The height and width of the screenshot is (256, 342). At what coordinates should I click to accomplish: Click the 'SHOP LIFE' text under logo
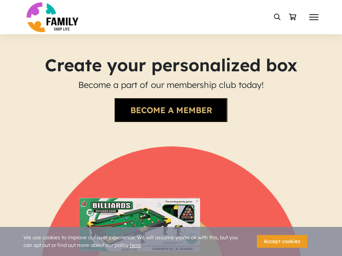click(x=62, y=29)
